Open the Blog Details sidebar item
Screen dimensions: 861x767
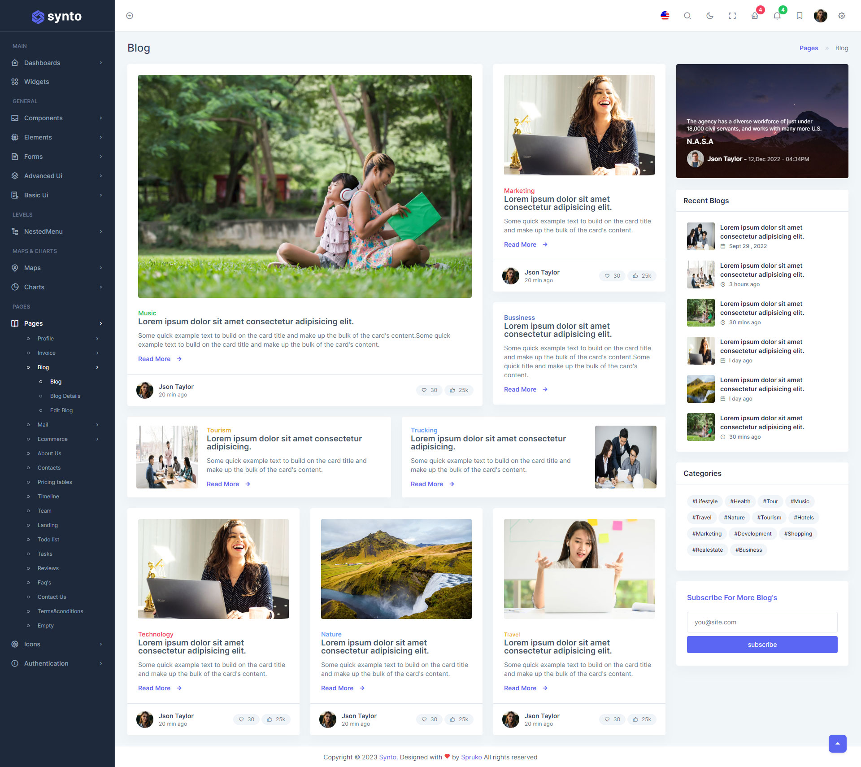pyautogui.click(x=65, y=396)
